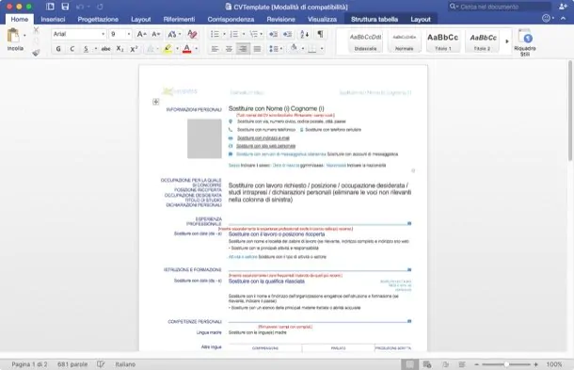Switch to outline view in status bar

(x=445, y=364)
